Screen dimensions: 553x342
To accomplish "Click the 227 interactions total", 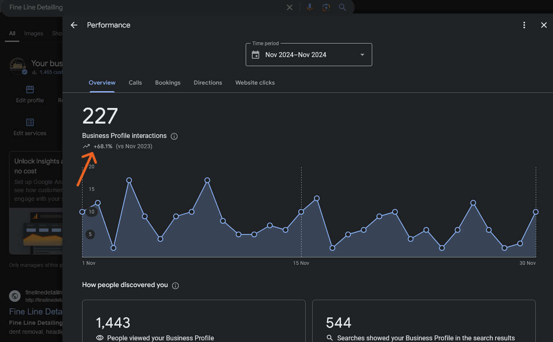I will tap(100, 116).
